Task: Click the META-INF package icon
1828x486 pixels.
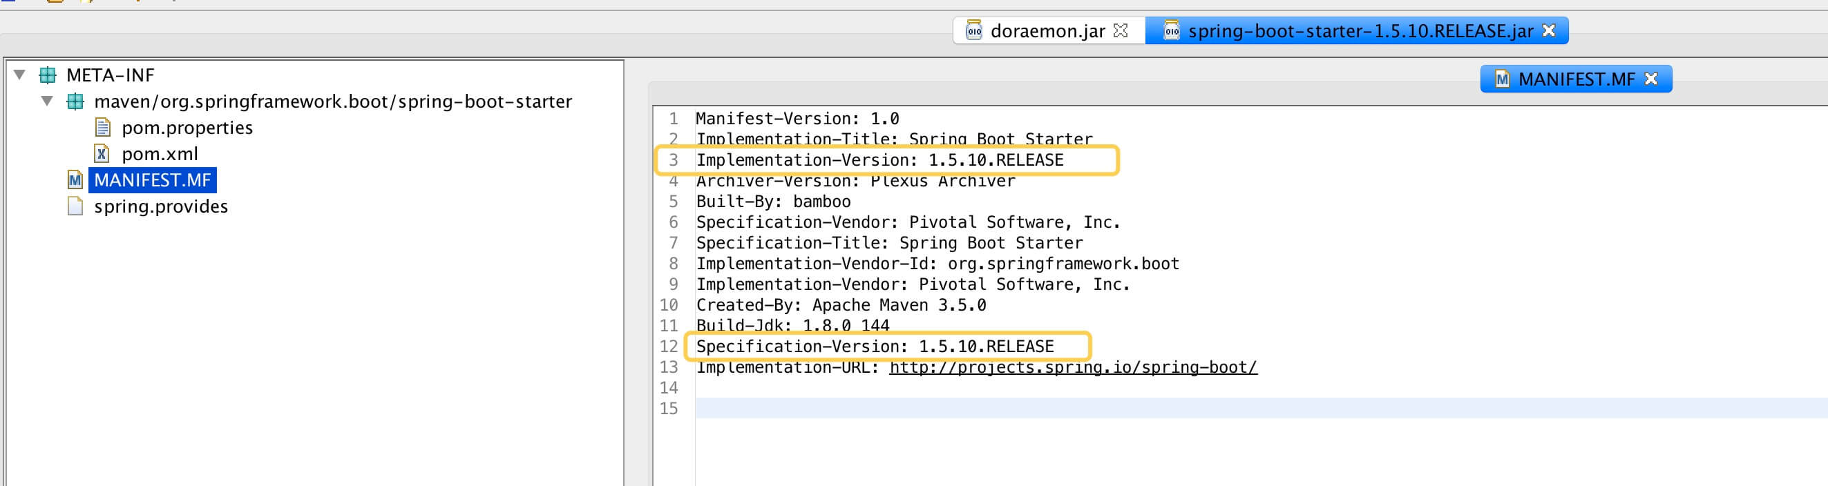Action: (x=48, y=75)
